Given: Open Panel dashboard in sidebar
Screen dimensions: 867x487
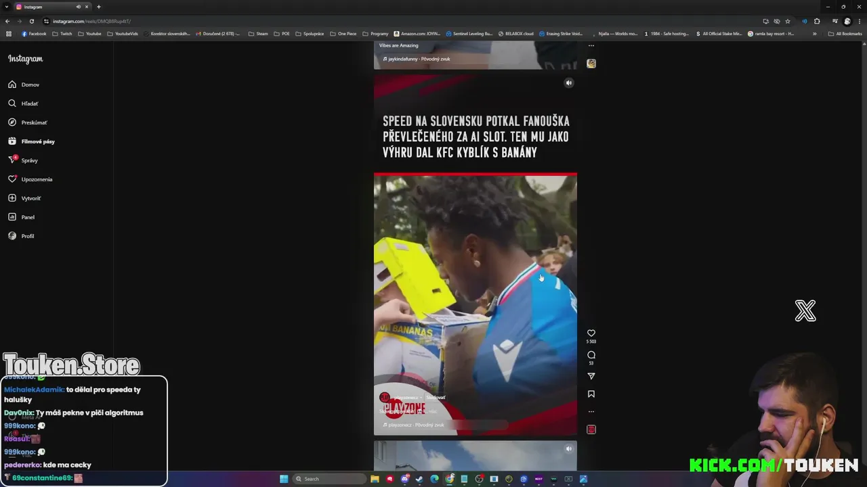Looking at the screenshot, I should tap(21, 217).
